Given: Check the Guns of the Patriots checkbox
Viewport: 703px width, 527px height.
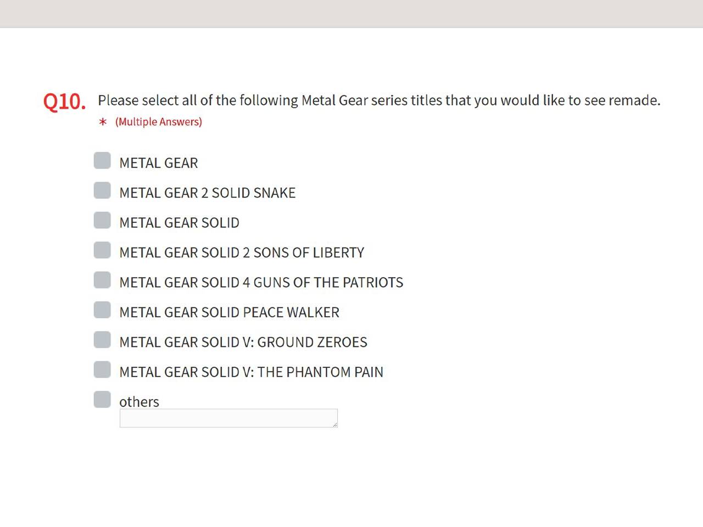Looking at the screenshot, I should pos(102,280).
